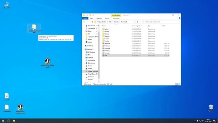This screenshot has width=218, height=123.
Task: Open address bar history dropdown arrow
Action: click(x=134, y=22)
